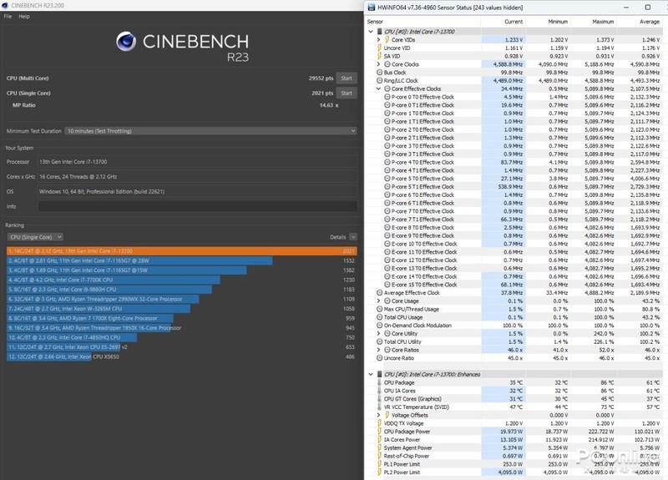
Task: Expand the Core VIDs row
Action: [378, 39]
